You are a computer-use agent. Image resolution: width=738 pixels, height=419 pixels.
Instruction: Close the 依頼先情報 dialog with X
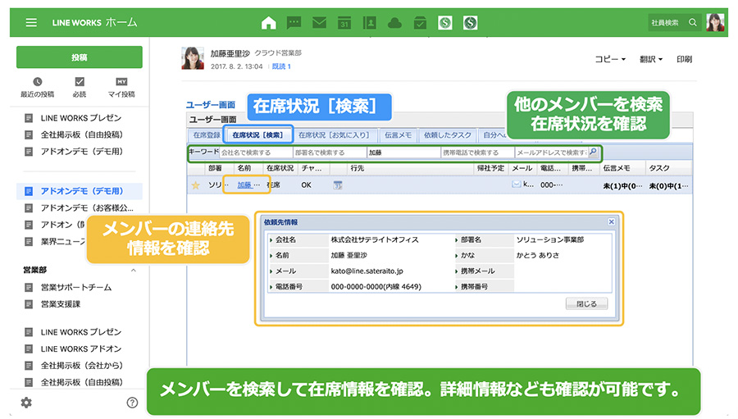(611, 221)
